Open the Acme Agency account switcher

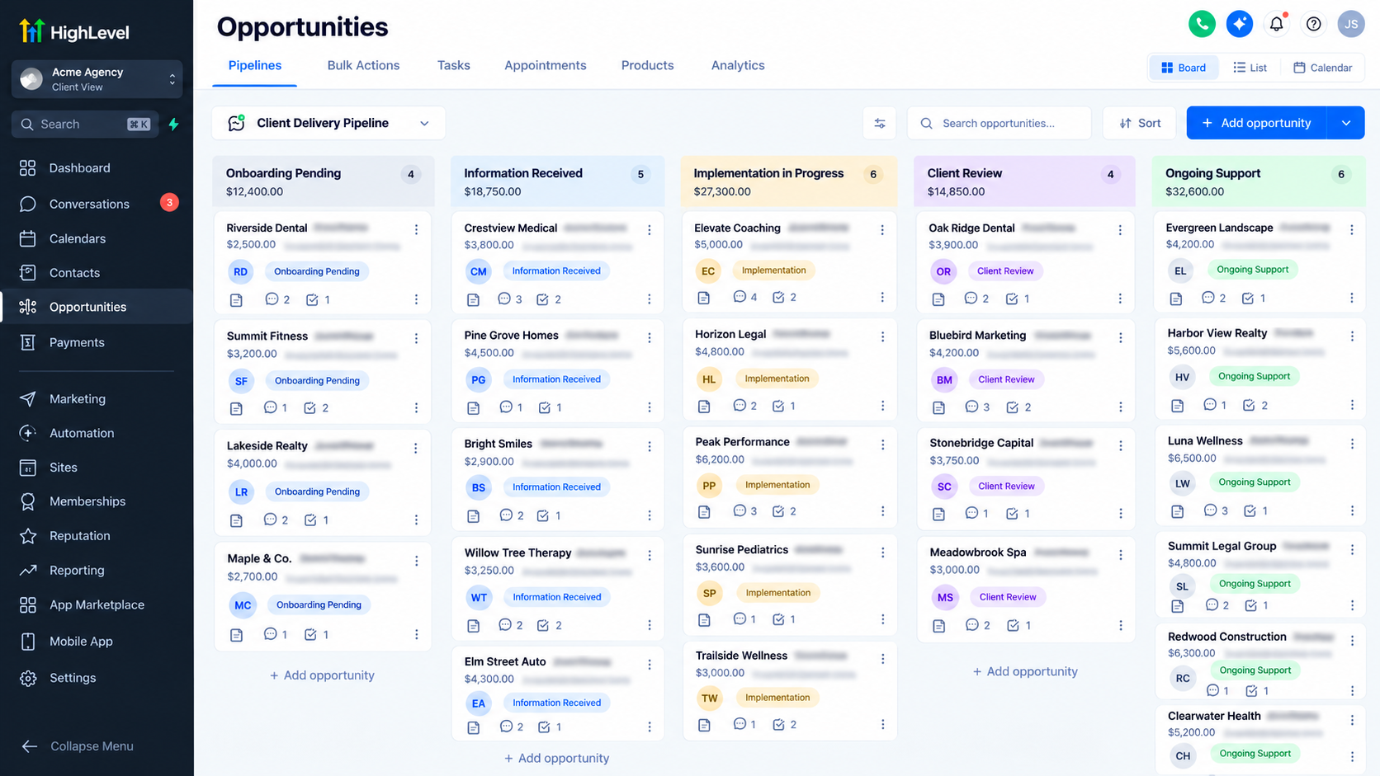pos(97,79)
